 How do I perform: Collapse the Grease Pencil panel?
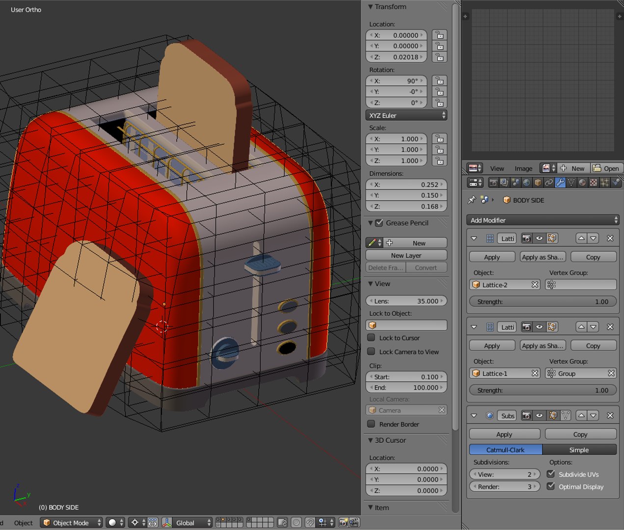click(x=371, y=223)
